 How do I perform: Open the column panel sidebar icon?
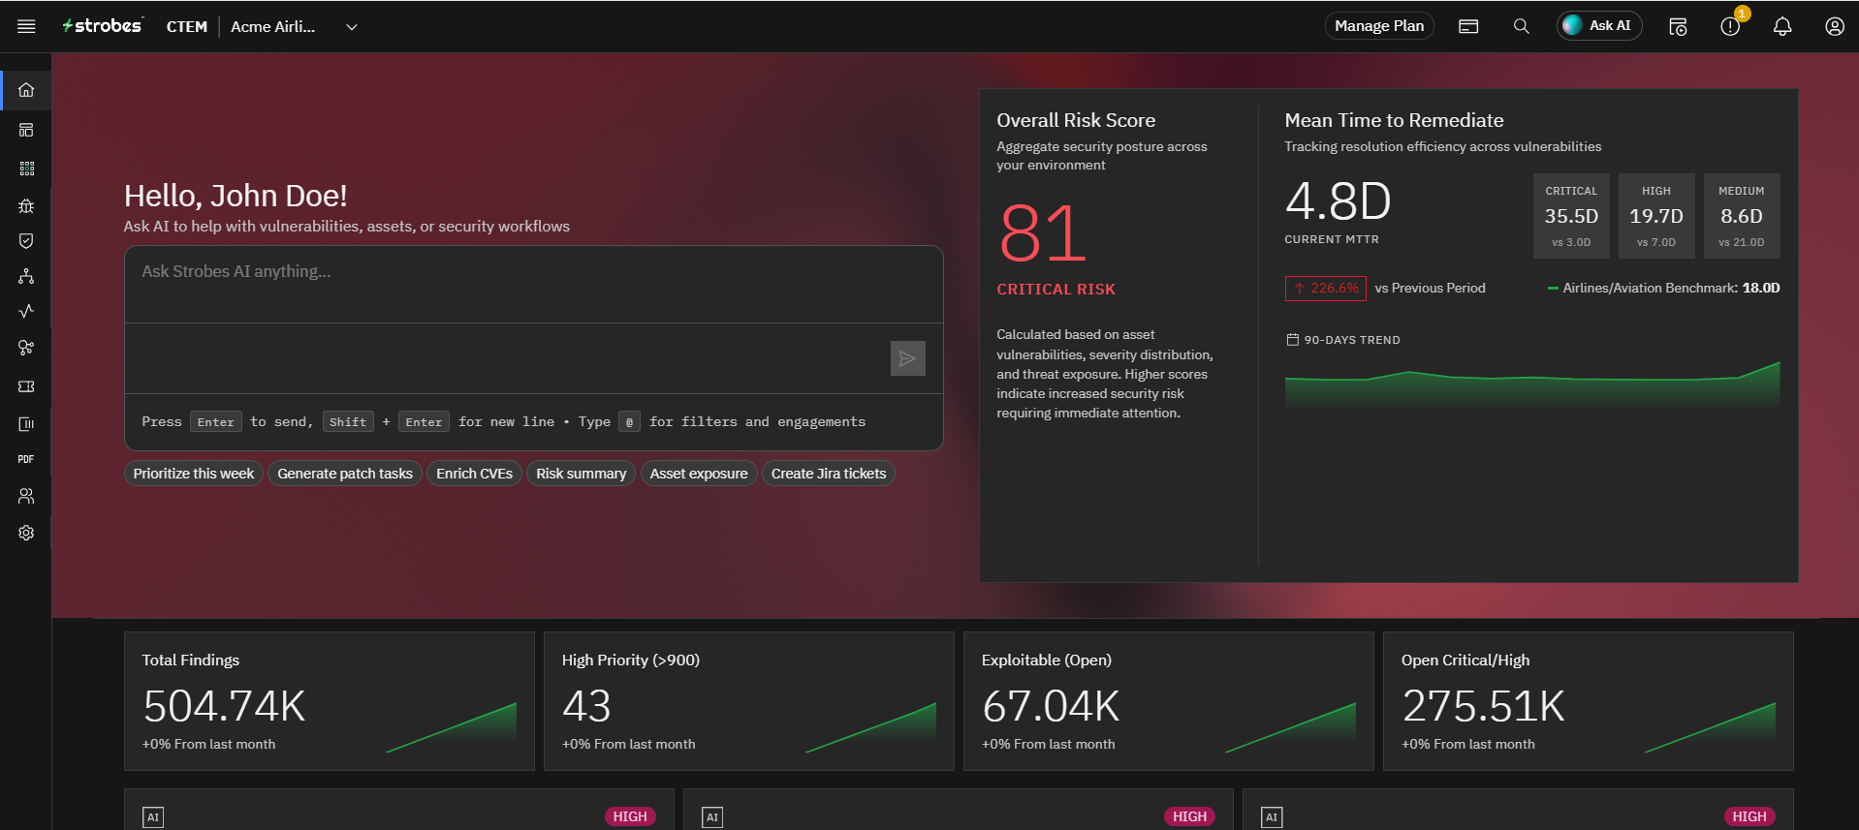tap(26, 423)
